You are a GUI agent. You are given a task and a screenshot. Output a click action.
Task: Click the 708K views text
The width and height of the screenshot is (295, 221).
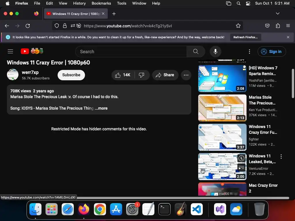(x=20, y=91)
